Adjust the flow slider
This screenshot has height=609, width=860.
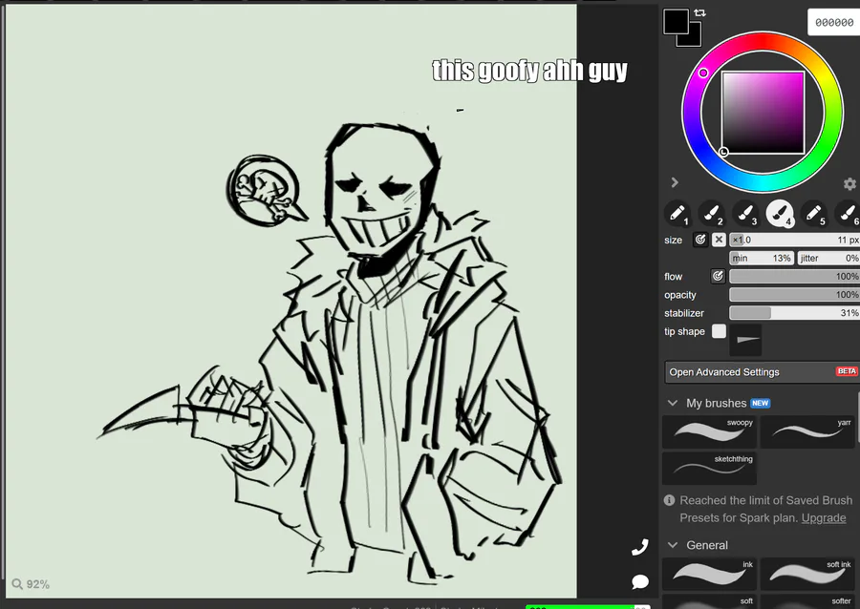pos(794,276)
